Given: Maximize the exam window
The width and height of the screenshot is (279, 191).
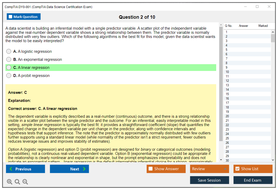Looking at the screenshot, I should tap(257, 7).
